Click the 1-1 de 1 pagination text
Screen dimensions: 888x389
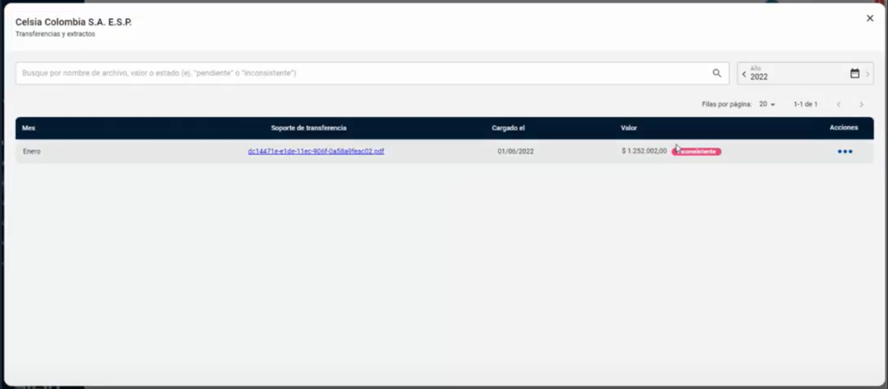(x=805, y=104)
